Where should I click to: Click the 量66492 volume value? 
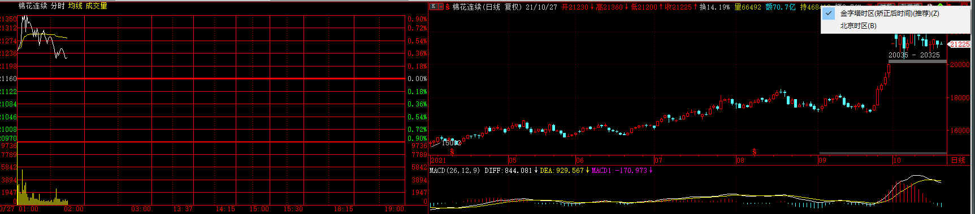(747, 7)
